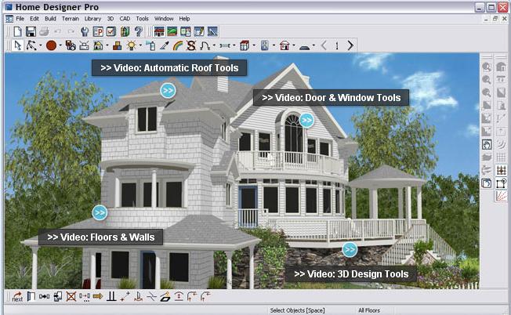511x315 pixels.
Task: Open the 3D menu
Action: tap(111, 19)
